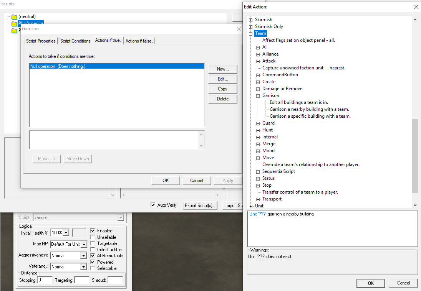Open the Max HP dropdown

[x=83, y=245]
